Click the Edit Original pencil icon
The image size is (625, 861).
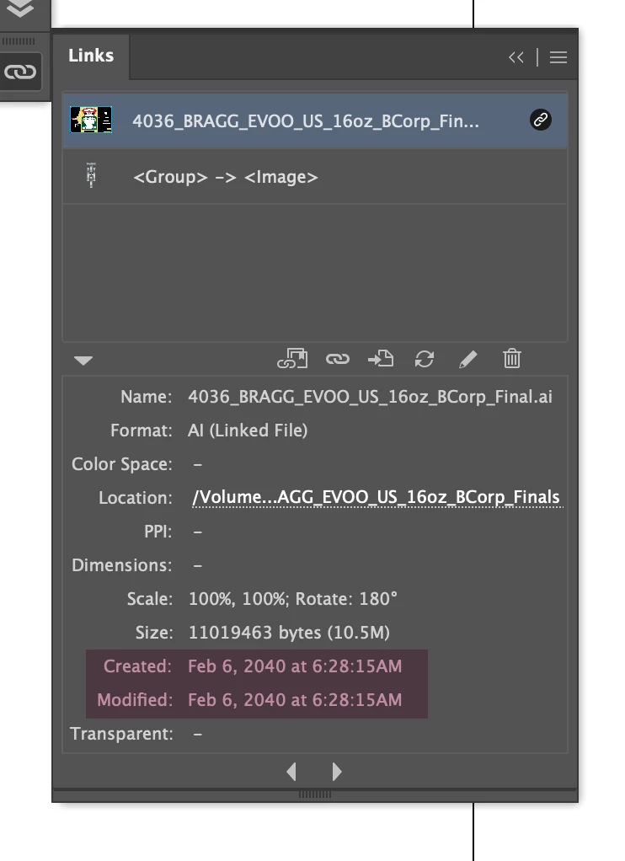click(468, 359)
